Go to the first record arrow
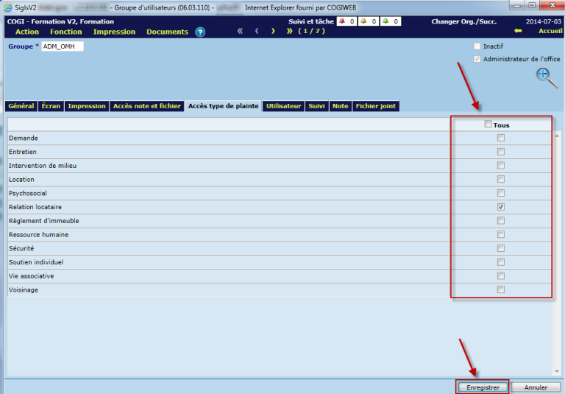This screenshot has width=565, height=394. 240,32
